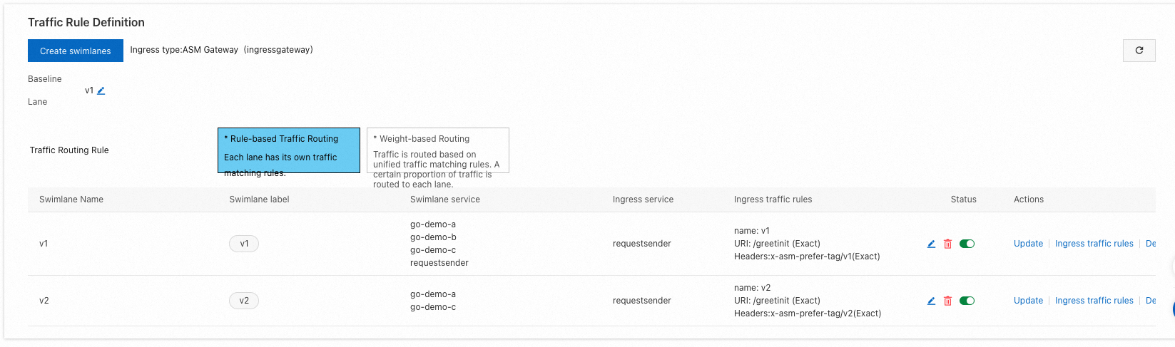Click the v1 swimlane label tag
This screenshot has width=1175, height=347.
(244, 244)
